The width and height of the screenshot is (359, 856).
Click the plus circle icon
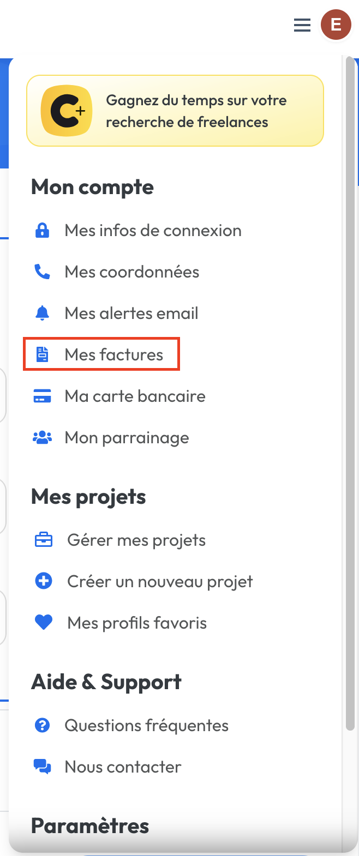44,582
